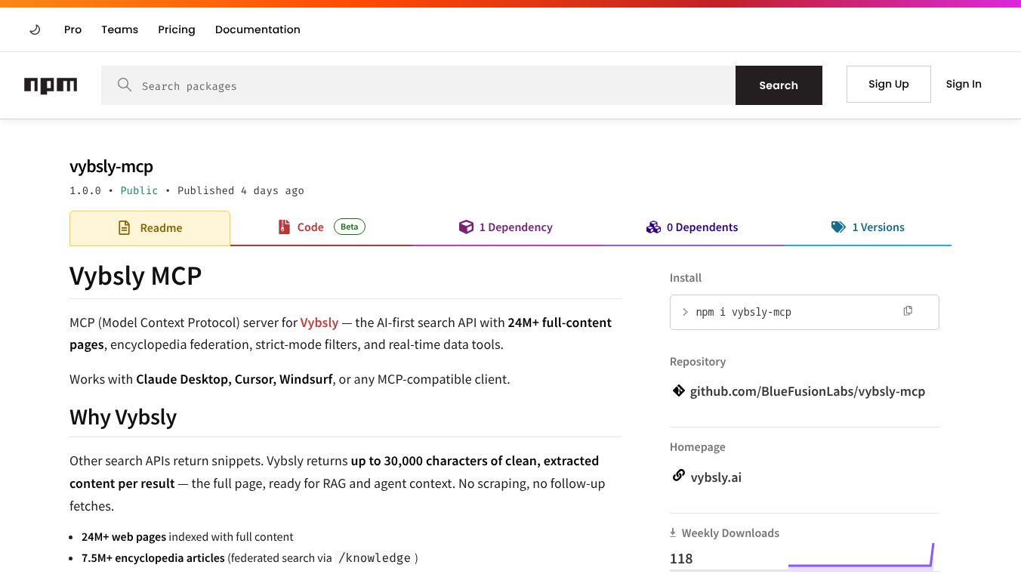Click the chevron prompt in the install box
1021x574 pixels.
685,311
